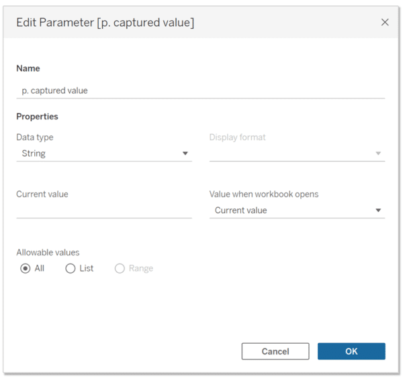
Task: Click the String data type value
Action: pyautogui.click(x=34, y=153)
